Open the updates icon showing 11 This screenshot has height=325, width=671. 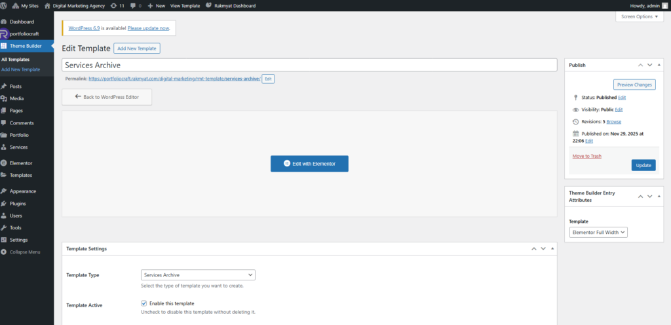pyautogui.click(x=114, y=5)
